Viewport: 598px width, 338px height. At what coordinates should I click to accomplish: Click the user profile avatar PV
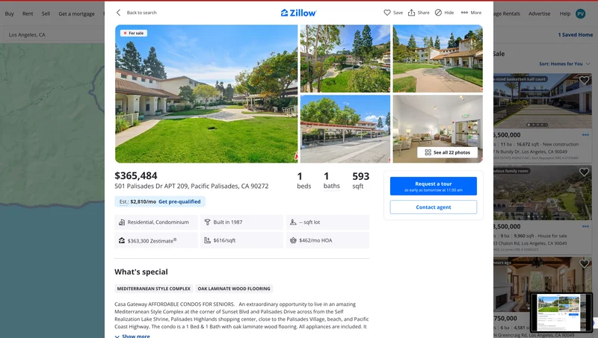click(581, 13)
